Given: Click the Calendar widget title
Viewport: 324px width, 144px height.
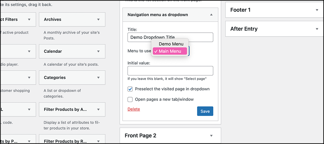Looking at the screenshot, I should click(53, 51).
